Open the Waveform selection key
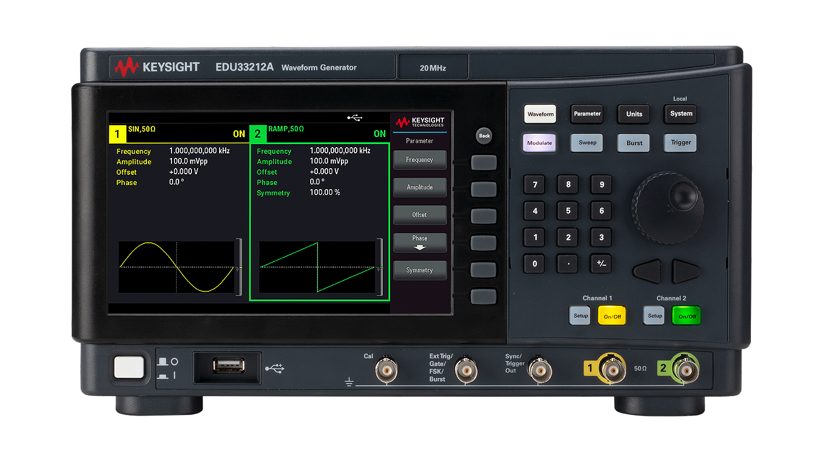Screen dimensions: 819x460 point(541,114)
